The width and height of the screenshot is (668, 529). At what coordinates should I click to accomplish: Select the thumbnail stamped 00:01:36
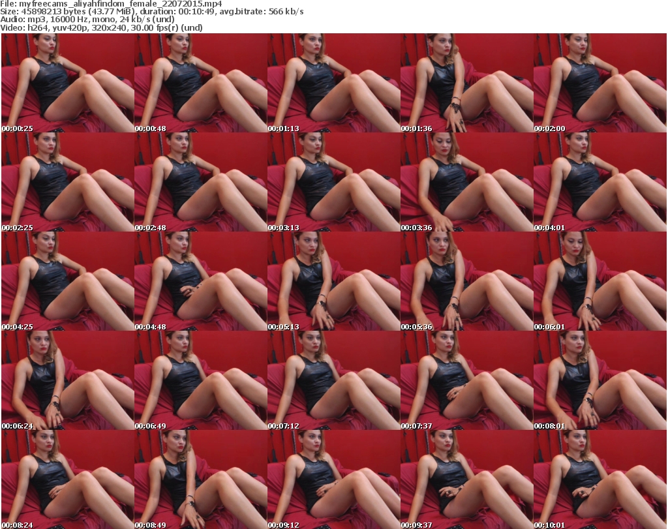pyautogui.click(x=466, y=83)
